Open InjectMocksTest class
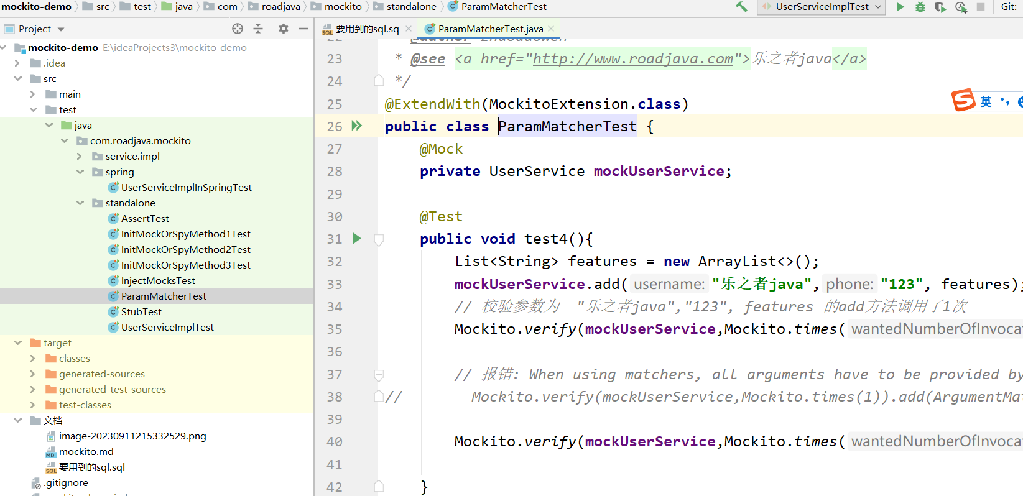Screen dimensions: 1023x496 158,280
